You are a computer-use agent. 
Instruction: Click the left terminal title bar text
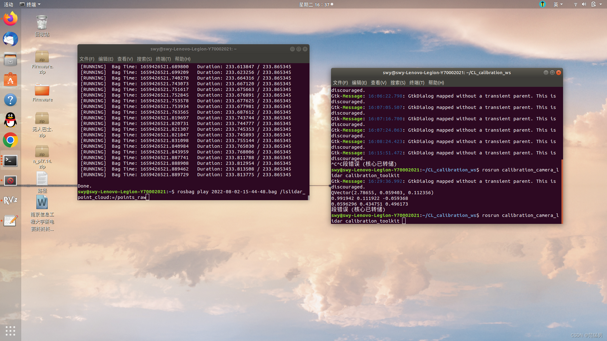(x=193, y=49)
